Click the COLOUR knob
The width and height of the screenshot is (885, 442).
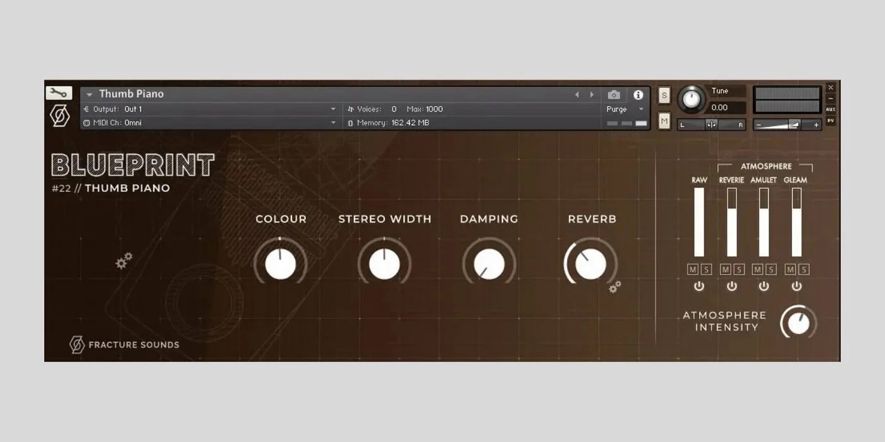[281, 264]
